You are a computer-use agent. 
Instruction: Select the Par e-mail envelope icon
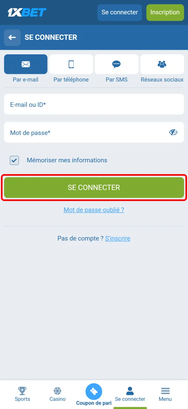[25, 64]
